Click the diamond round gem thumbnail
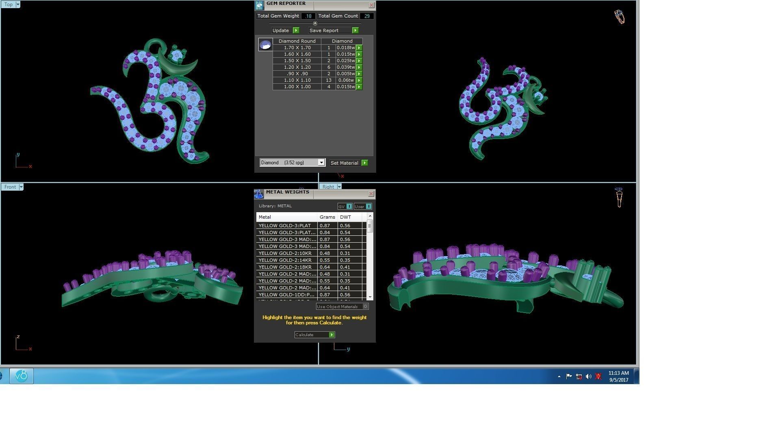The height and width of the screenshot is (439, 780). coord(265,45)
